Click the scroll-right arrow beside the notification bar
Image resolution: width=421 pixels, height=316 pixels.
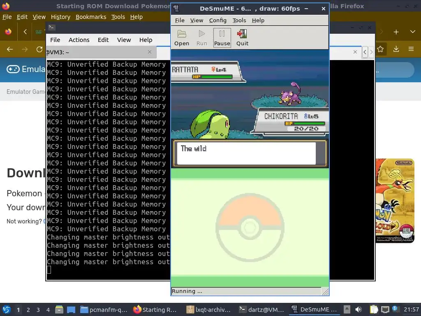tap(371, 52)
